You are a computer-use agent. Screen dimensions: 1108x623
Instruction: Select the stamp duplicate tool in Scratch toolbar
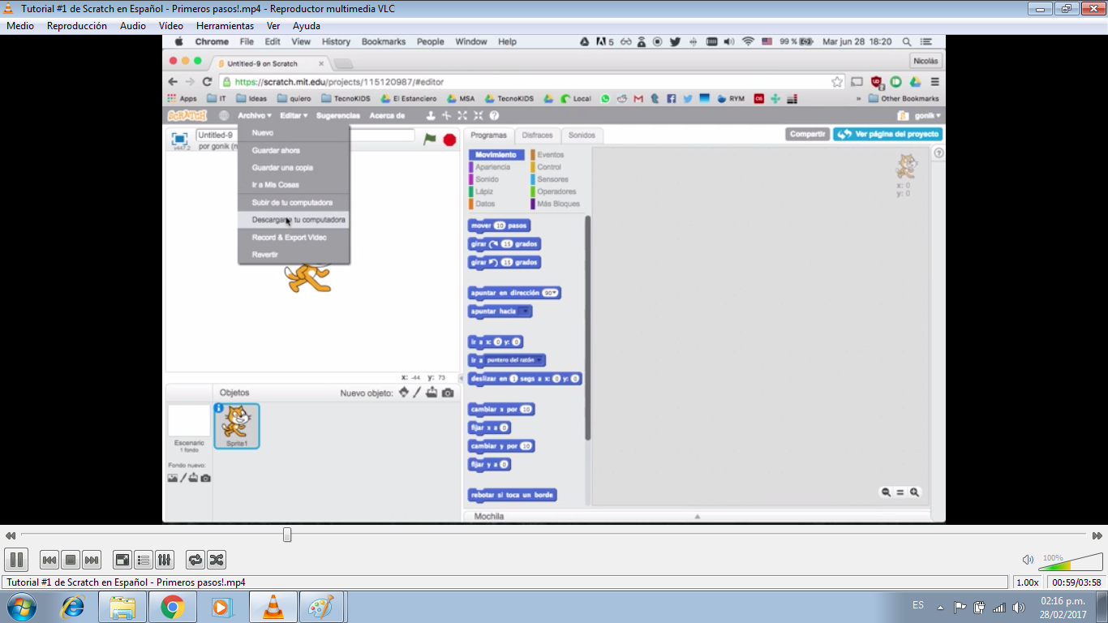tap(432, 115)
